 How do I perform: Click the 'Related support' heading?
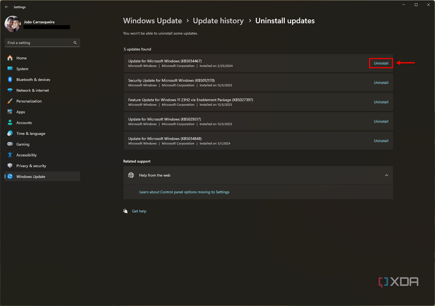pos(137,161)
